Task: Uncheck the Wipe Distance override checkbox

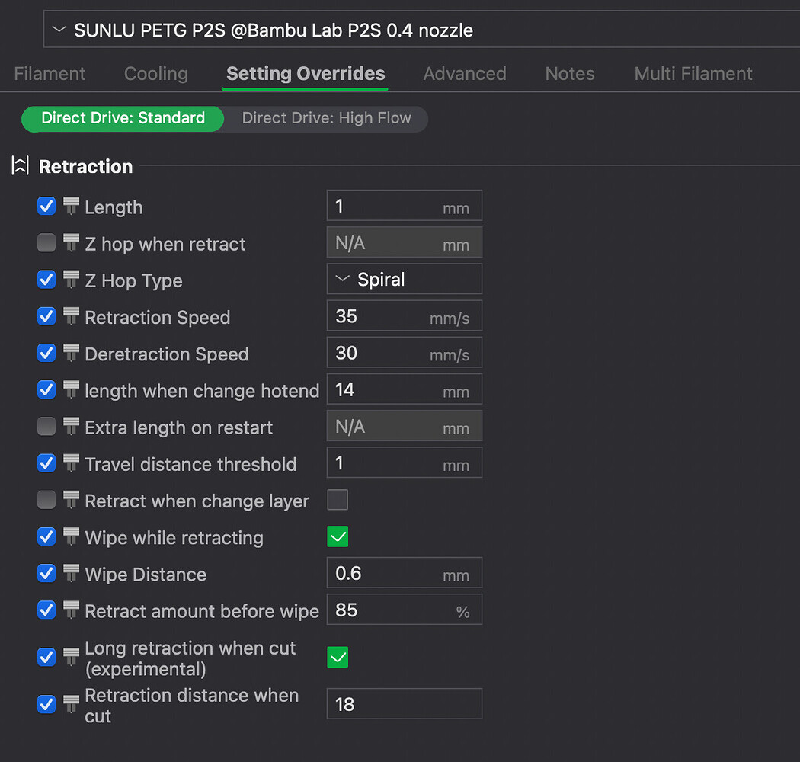Action: click(x=46, y=574)
